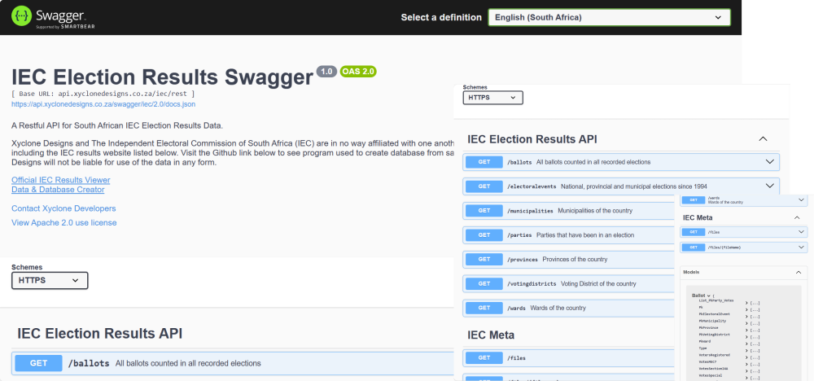Click the GET badge for /municipalities
The height and width of the screenshot is (381, 814).
(484, 211)
